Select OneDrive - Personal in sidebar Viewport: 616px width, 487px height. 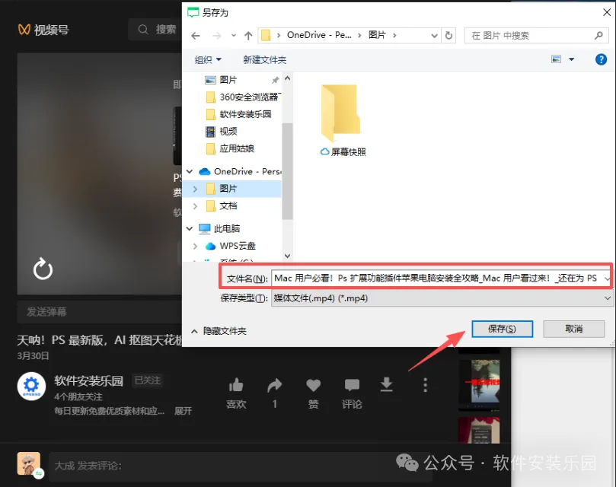[x=241, y=172]
